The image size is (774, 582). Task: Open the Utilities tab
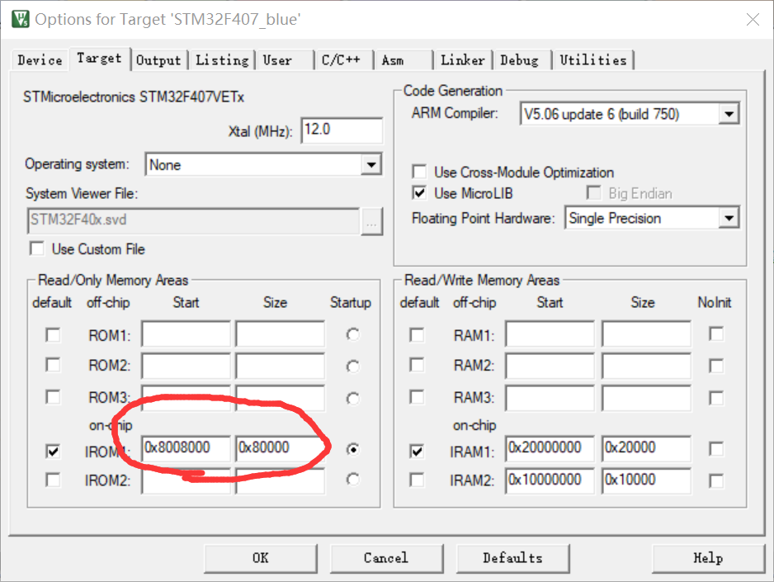coord(593,60)
